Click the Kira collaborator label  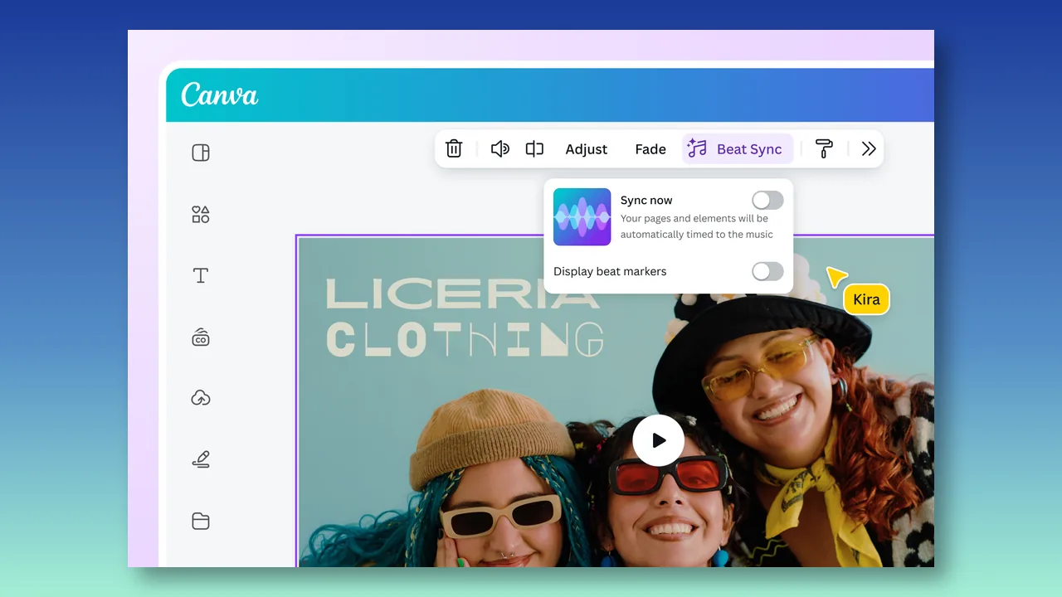(x=866, y=299)
